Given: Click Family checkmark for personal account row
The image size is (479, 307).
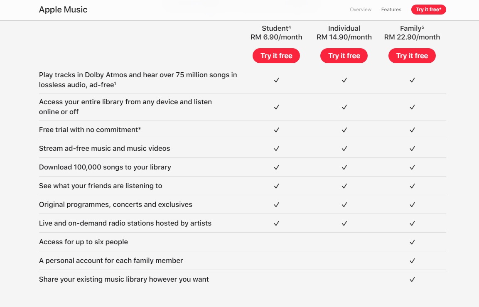Looking at the screenshot, I should click(412, 260).
